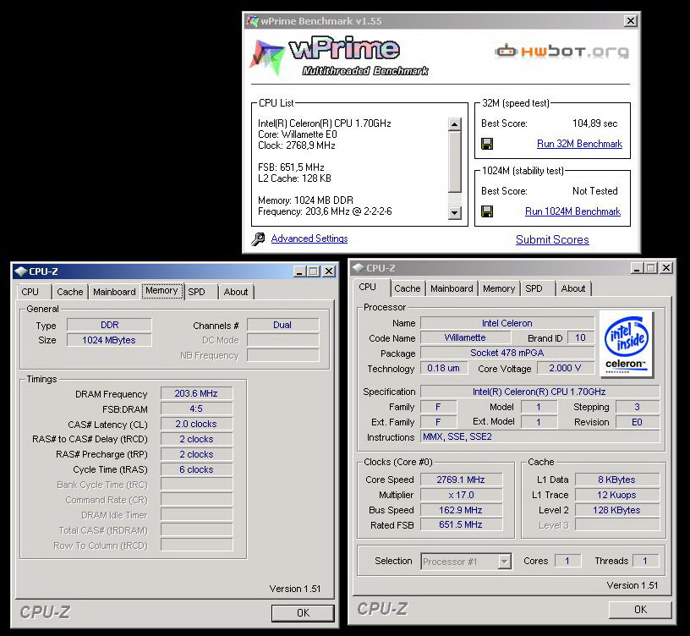This screenshot has width=690, height=636.
Task: Open About tab in memory window
Action: coord(236,292)
